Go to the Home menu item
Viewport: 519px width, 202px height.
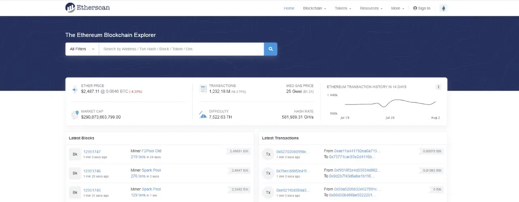coord(289,8)
